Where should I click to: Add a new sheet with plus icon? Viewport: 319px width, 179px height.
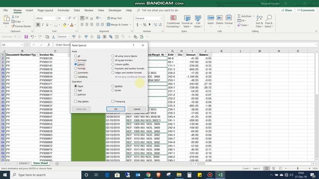click(57, 164)
